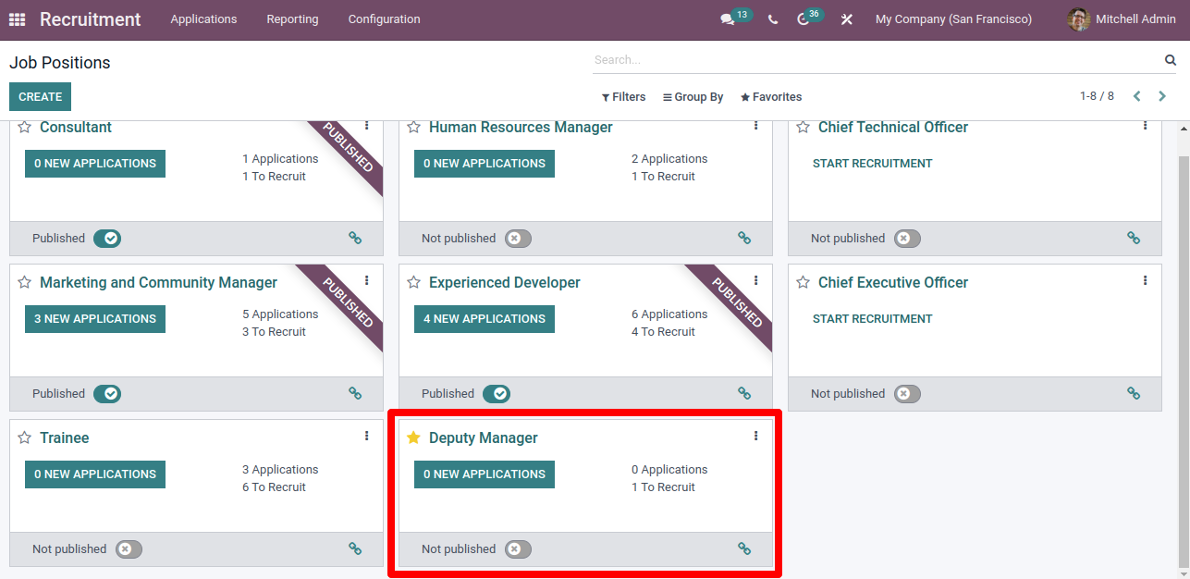This screenshot has height=579, width=1190.
Task: Click the search magnifier icon
Action: [x=1171, y=60]
